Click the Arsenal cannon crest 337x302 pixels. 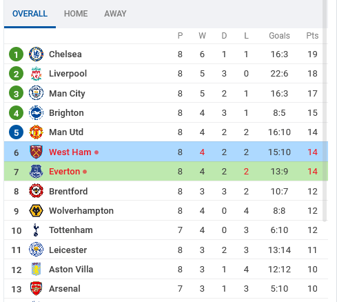coord(36,289)
